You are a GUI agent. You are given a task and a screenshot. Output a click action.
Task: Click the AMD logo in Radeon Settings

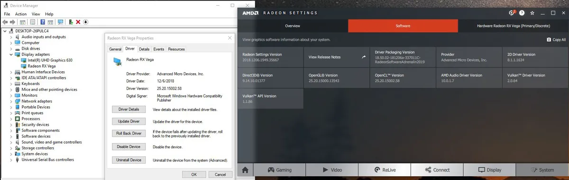tap(250, 13)
